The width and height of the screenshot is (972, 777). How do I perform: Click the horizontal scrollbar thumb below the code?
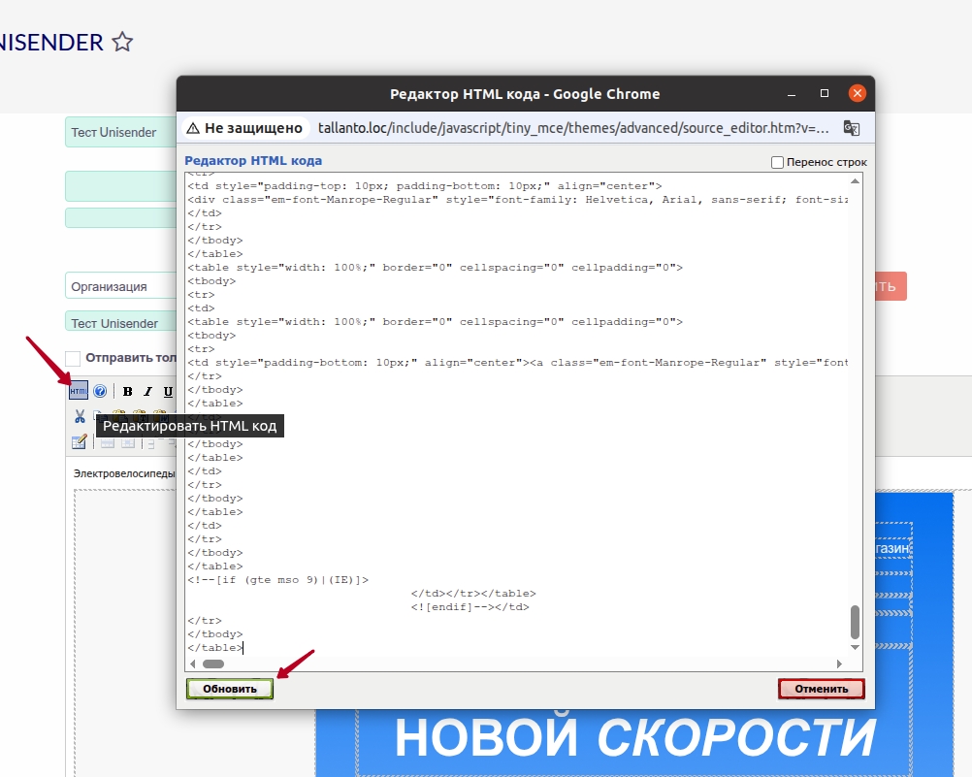(213, 664)
